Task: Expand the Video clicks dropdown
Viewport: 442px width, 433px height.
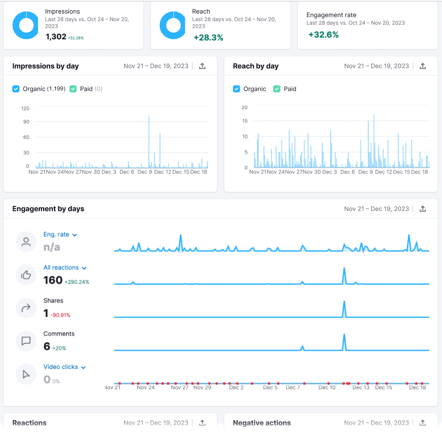Action: (x=83, y=367)
